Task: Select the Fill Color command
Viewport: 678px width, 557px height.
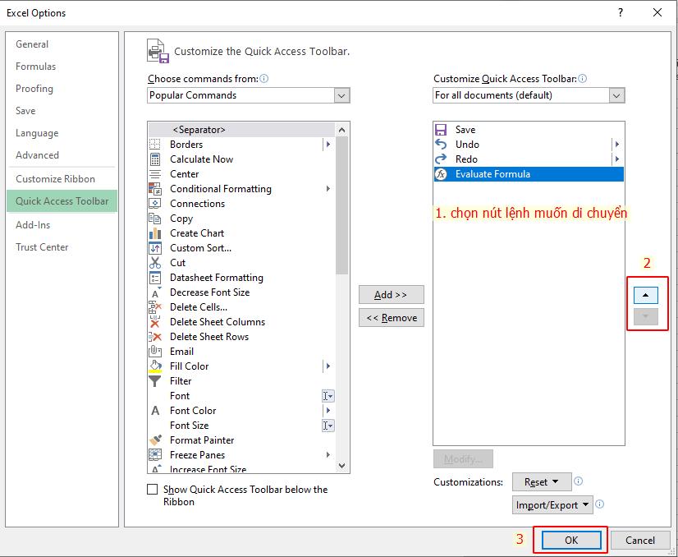Action: (189, 366)
